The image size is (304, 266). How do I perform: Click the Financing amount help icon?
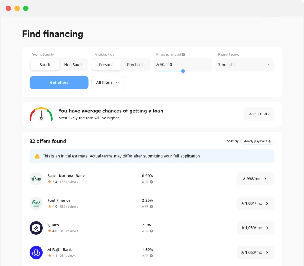(x=183, y=55)
